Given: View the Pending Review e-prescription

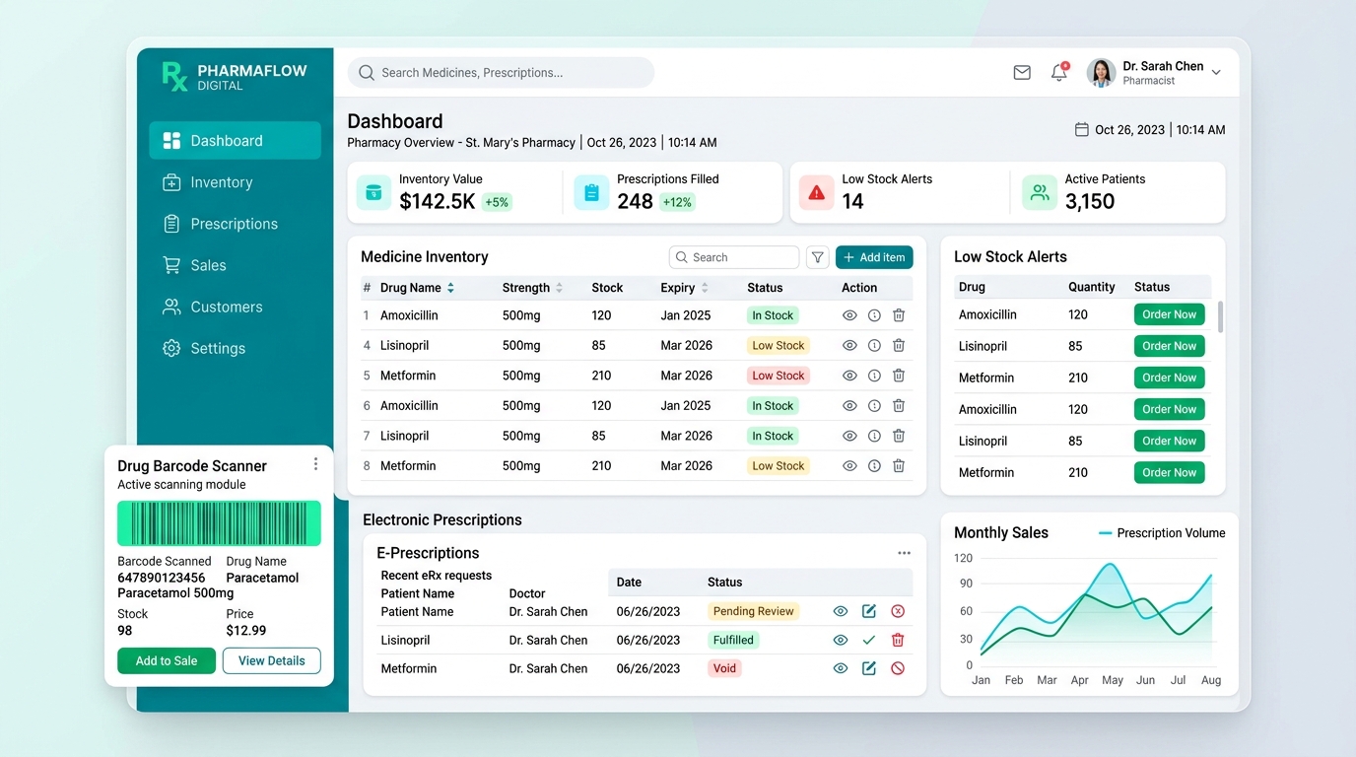Looking at the screenshot, I should (x=841, y=611).
